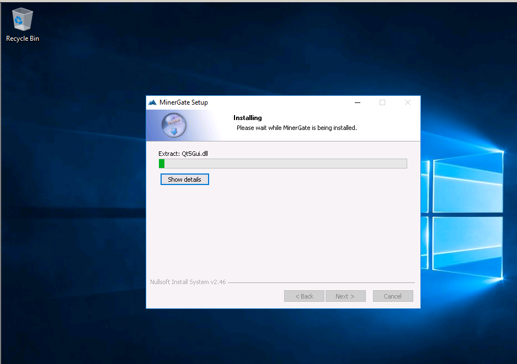Minimize the MinerGate Setup window
The height and width of the screenshot is (364, 517).
point(358,102)
